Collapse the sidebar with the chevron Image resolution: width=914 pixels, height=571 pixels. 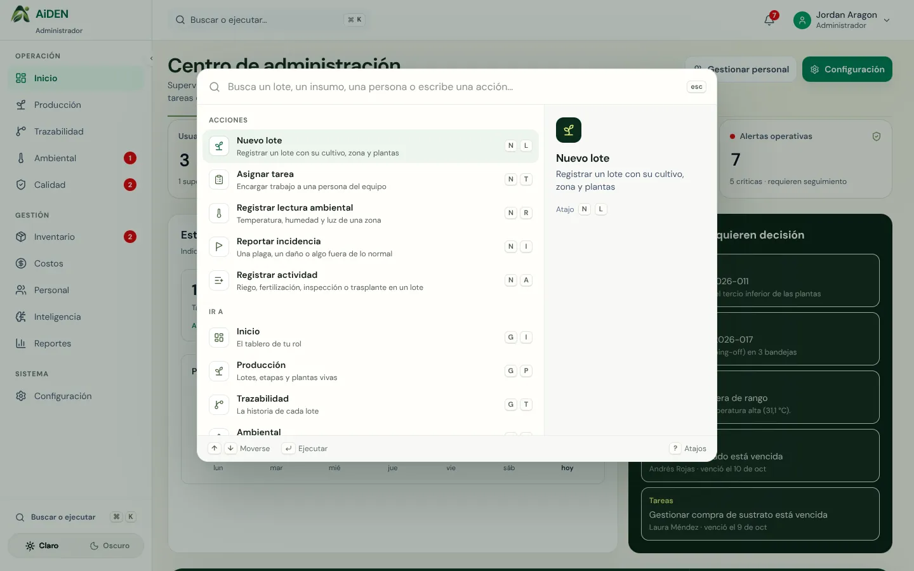tap(151, 58)
